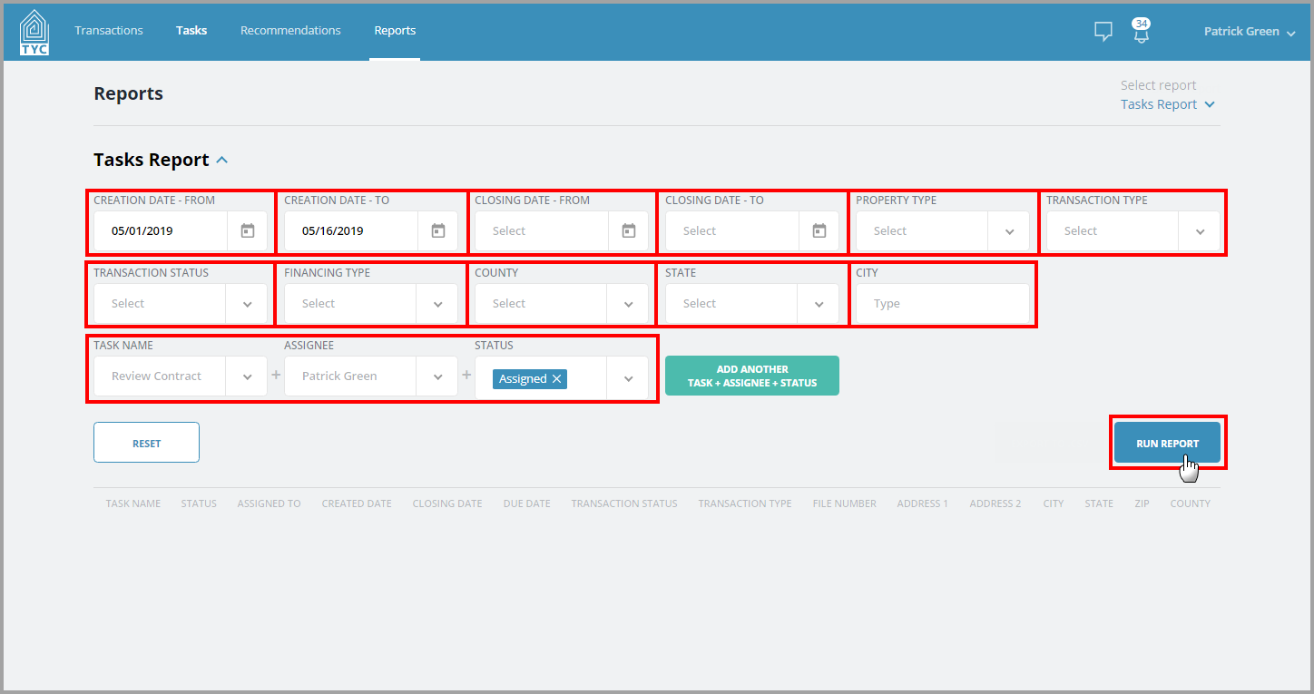Viewport: 1314px width, 694px height.
Task: Click the RUN REPORT button
Action: tap(1167, 442)
